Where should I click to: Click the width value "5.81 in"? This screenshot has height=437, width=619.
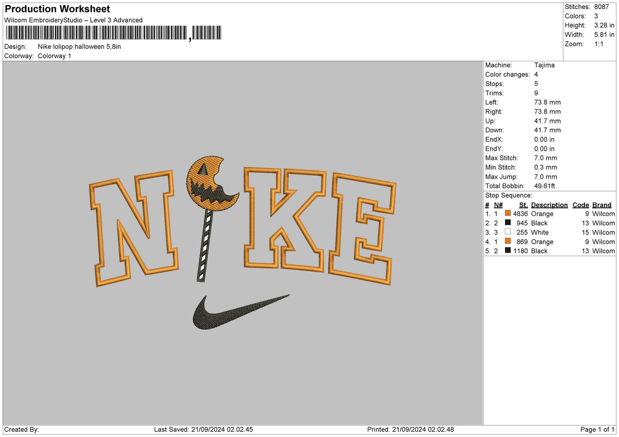click(x=604, y=35)
